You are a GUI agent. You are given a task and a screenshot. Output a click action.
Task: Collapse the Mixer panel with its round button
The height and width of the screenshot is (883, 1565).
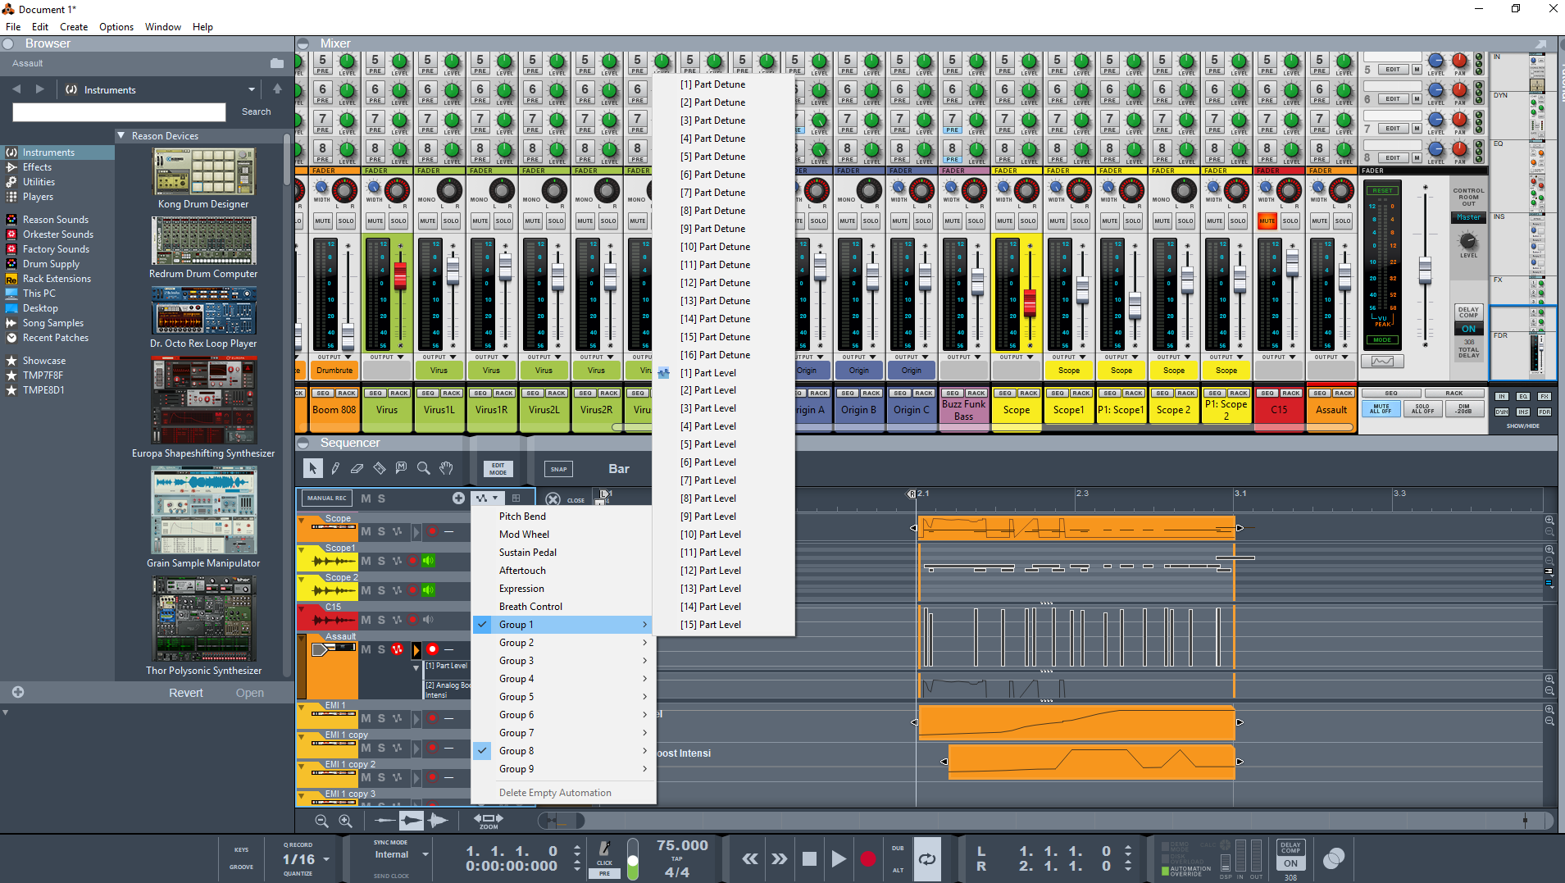304,43
